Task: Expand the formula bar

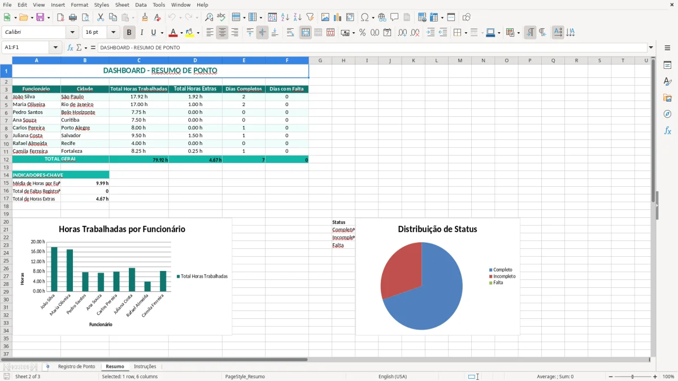Action: [651, 47]
